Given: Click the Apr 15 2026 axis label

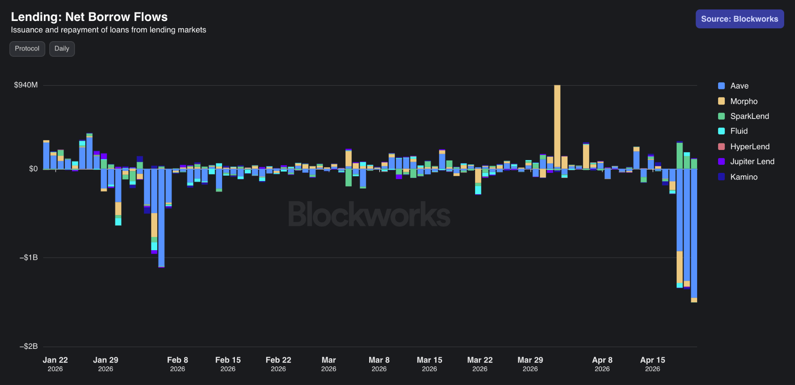Looking at the screenshot, I should point(653,364).
